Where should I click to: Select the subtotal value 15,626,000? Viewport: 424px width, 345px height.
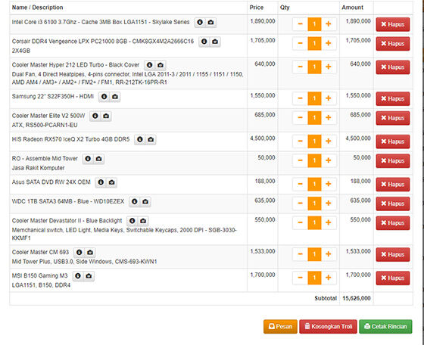click(357, 298)
